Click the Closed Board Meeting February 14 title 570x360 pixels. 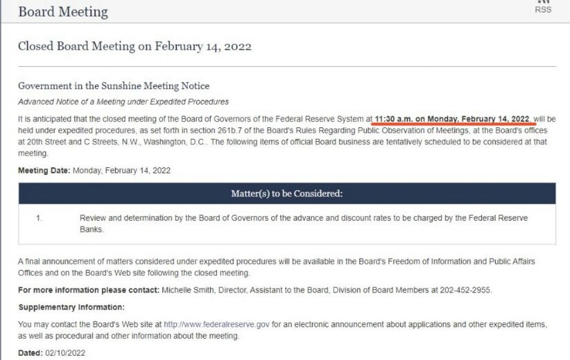(134, 46)
